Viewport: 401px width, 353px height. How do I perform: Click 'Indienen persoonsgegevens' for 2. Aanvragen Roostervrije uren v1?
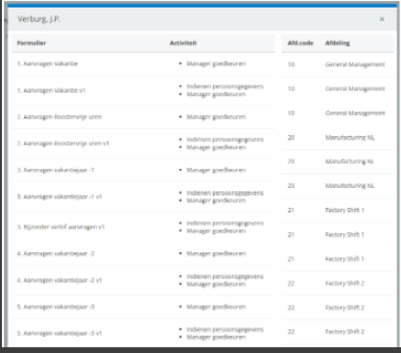pyautogui.click(x=225, y=139)
